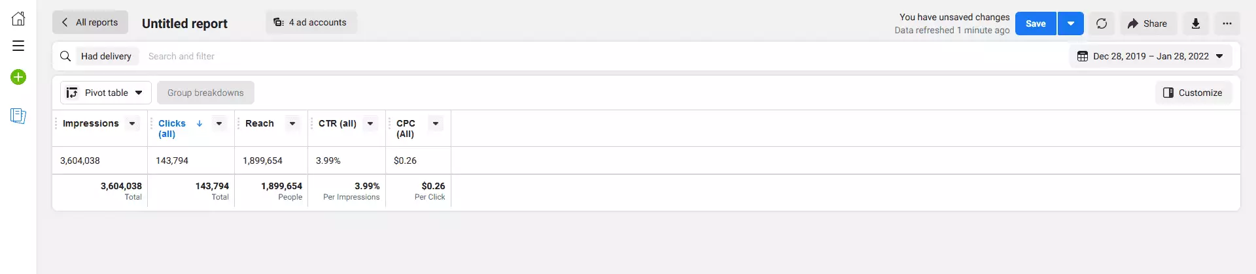Open the Customize panel
The width and height of the screenshot is (1256, 274).
pyautogui.click(x=1193, y=93)
